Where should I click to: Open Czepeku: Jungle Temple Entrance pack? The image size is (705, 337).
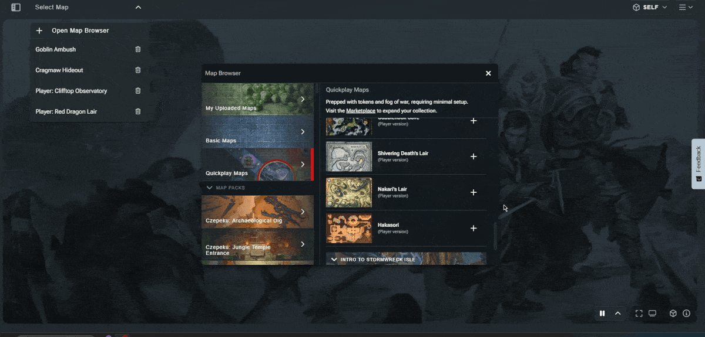(x=257, y=244)
